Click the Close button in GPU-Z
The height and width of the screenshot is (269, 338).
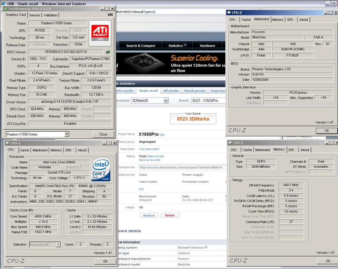click(x=103, y=134)
